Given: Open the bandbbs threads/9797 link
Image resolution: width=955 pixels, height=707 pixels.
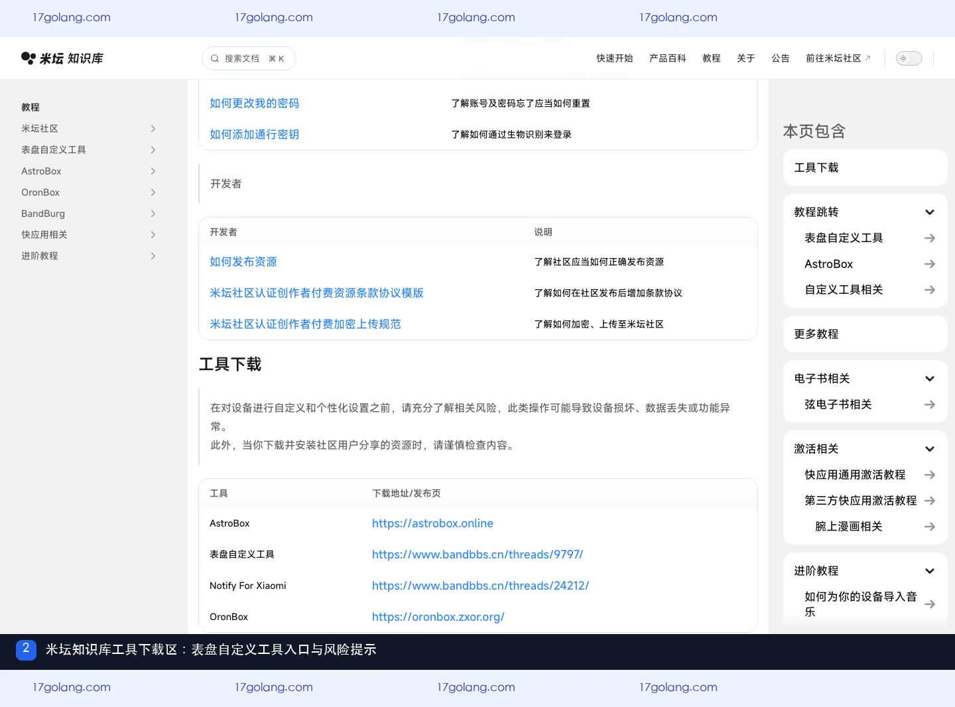Looking at the screenshot, I should [x=477, y=554].
